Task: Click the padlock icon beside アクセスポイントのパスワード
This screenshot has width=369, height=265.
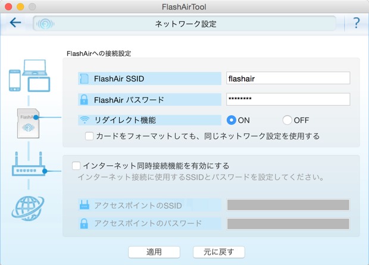Action: (x=84, y=223)
